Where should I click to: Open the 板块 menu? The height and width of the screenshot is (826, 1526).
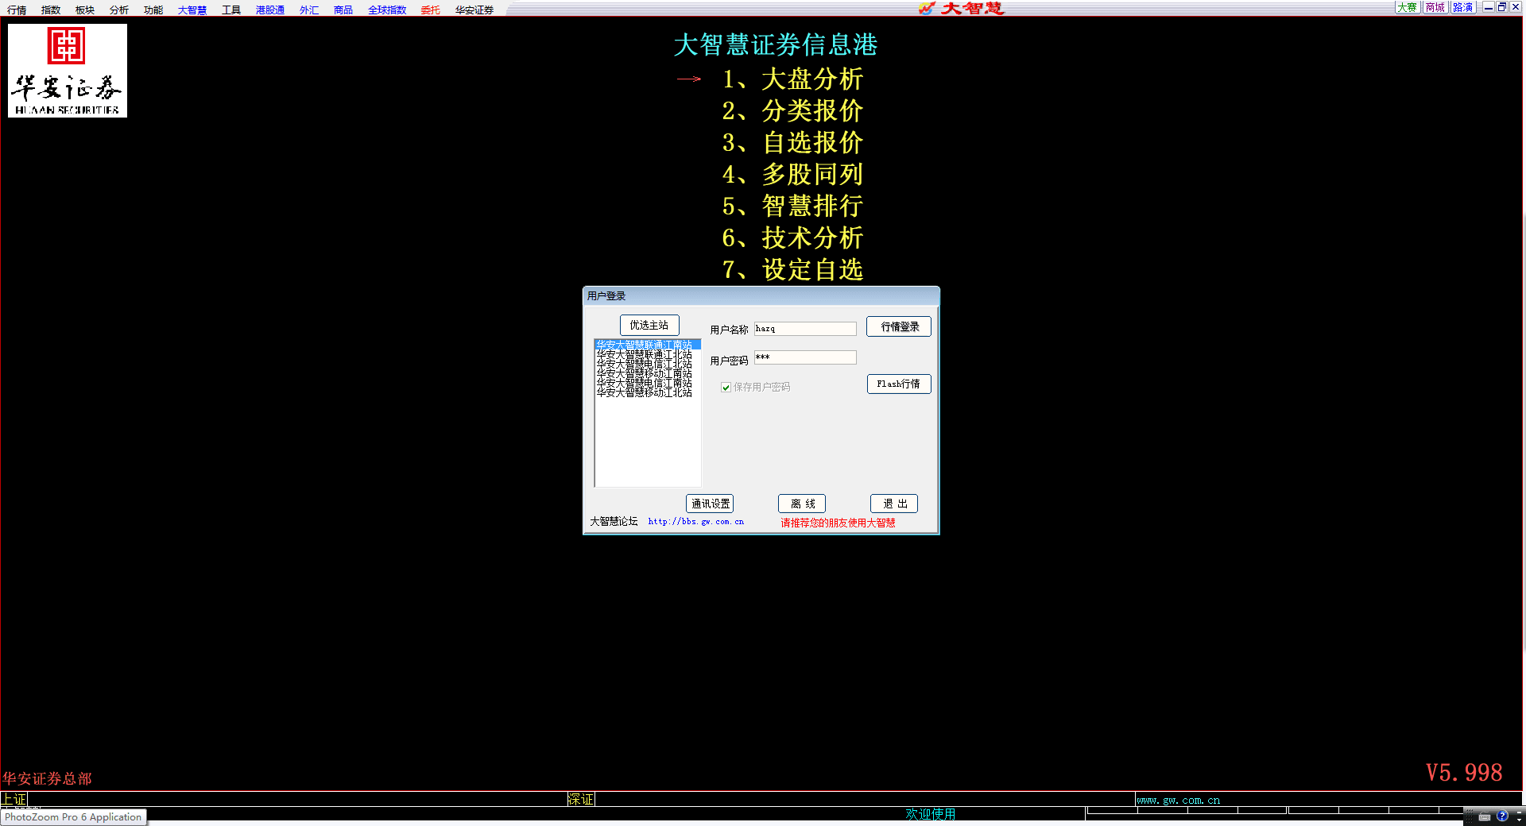tap(85, 10)
